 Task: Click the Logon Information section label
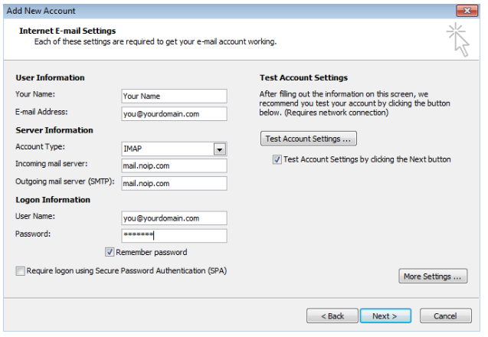[x=53, y=200]
